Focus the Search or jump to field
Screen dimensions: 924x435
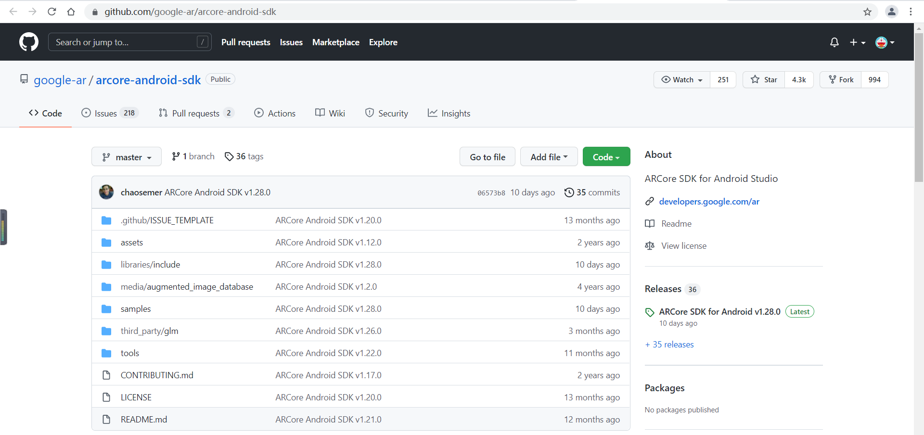point(130,42)
